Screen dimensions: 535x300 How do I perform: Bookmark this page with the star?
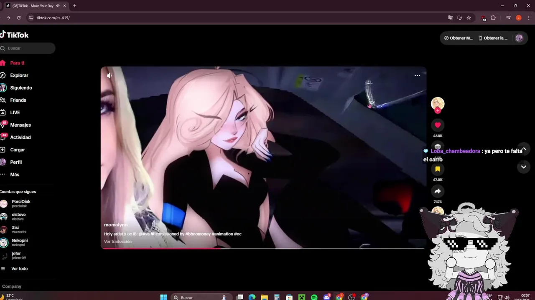tap(469, 18)
